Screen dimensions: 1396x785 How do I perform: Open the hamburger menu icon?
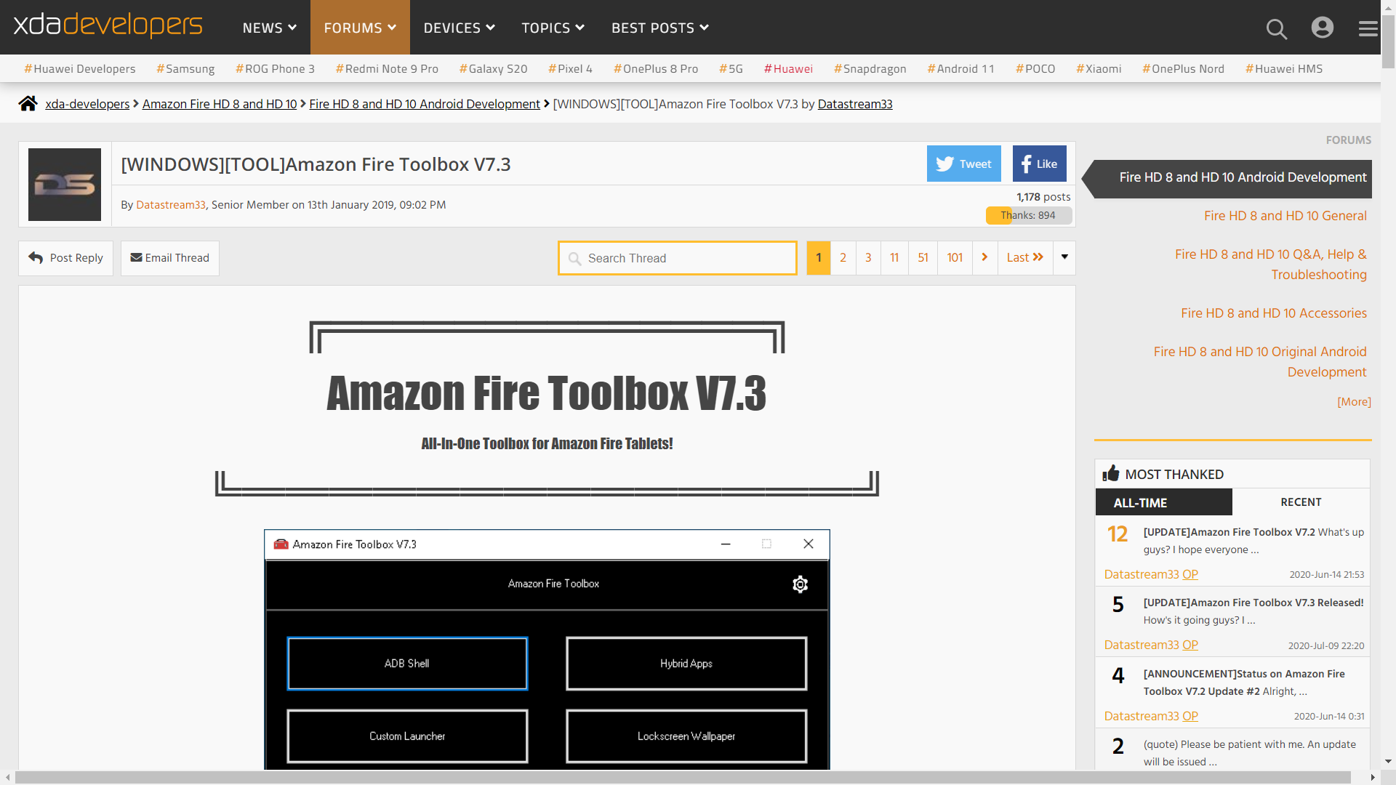click(x=1368, y=28)
